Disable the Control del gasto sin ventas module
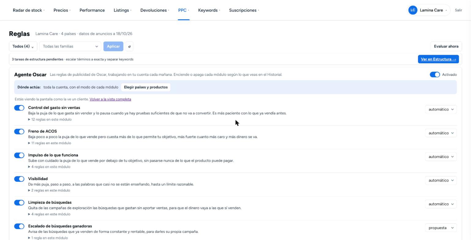 click(x=19, y=108)
